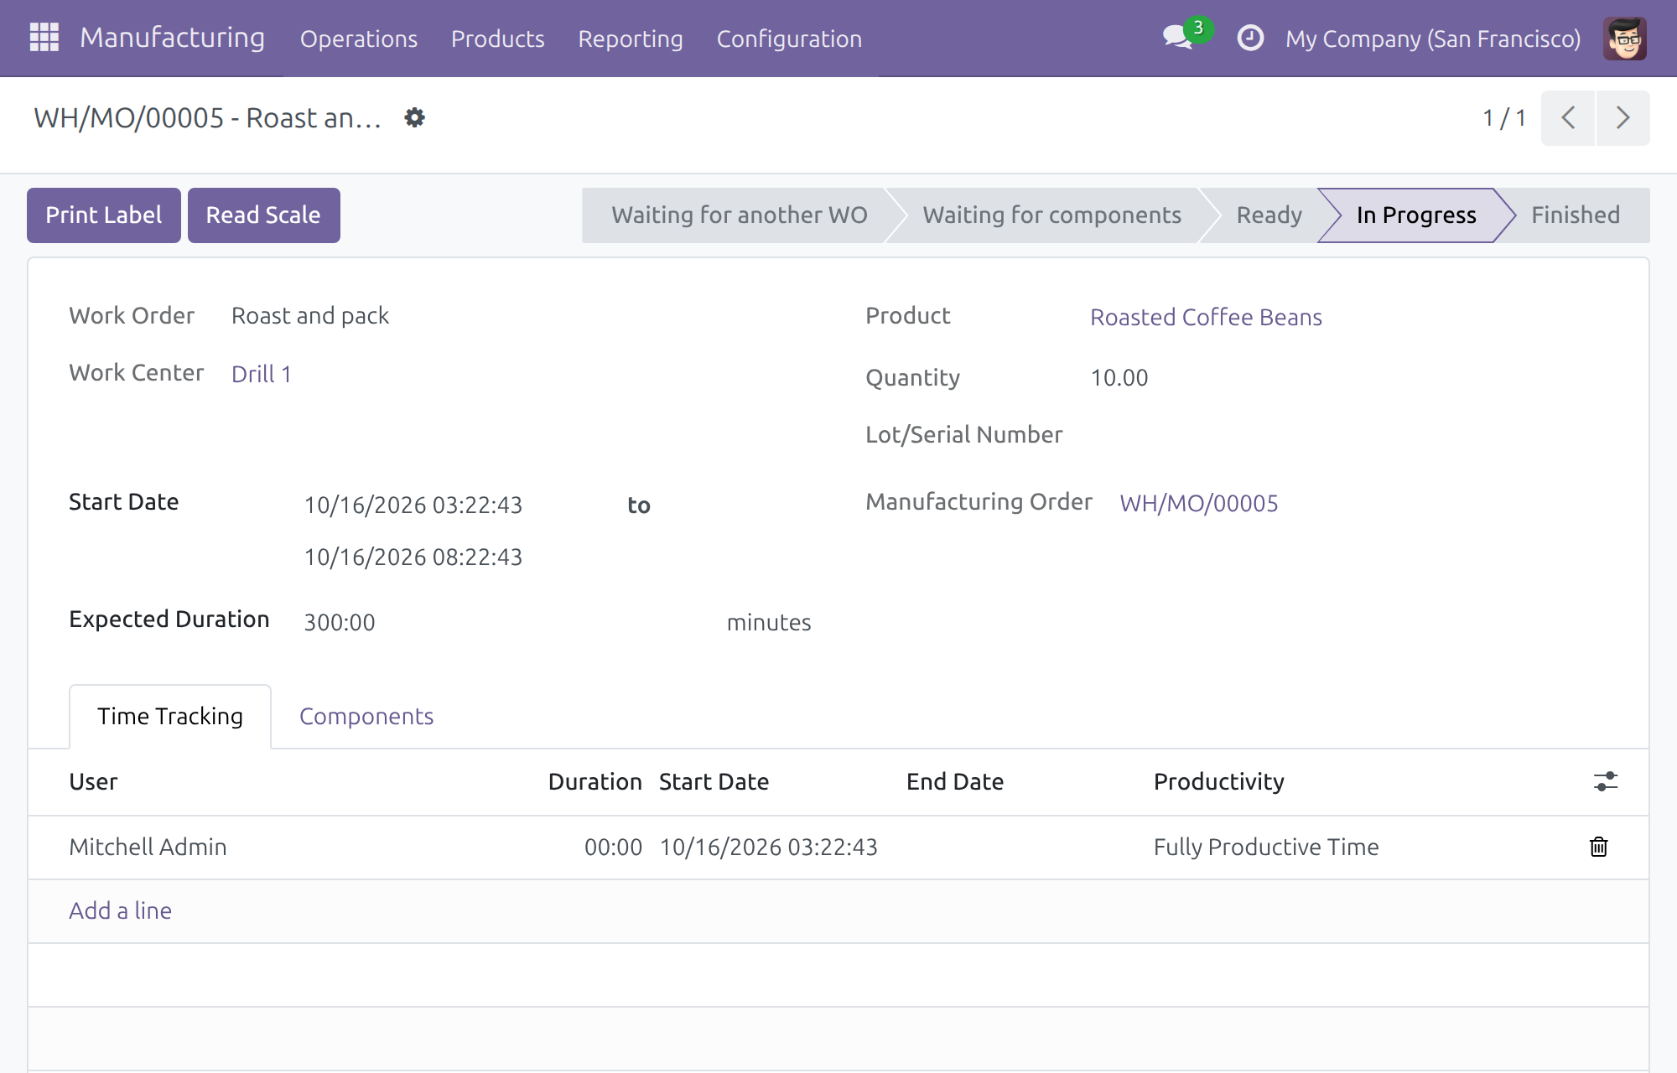Set status to Ready

pyautogui.click(x=1269, y=215)
